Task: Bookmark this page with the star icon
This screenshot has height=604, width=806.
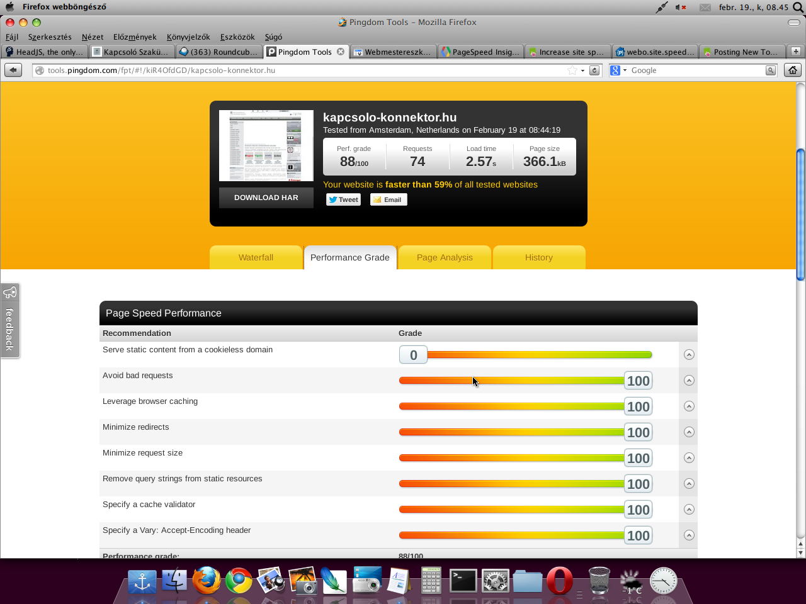Action: coord(572,70)
